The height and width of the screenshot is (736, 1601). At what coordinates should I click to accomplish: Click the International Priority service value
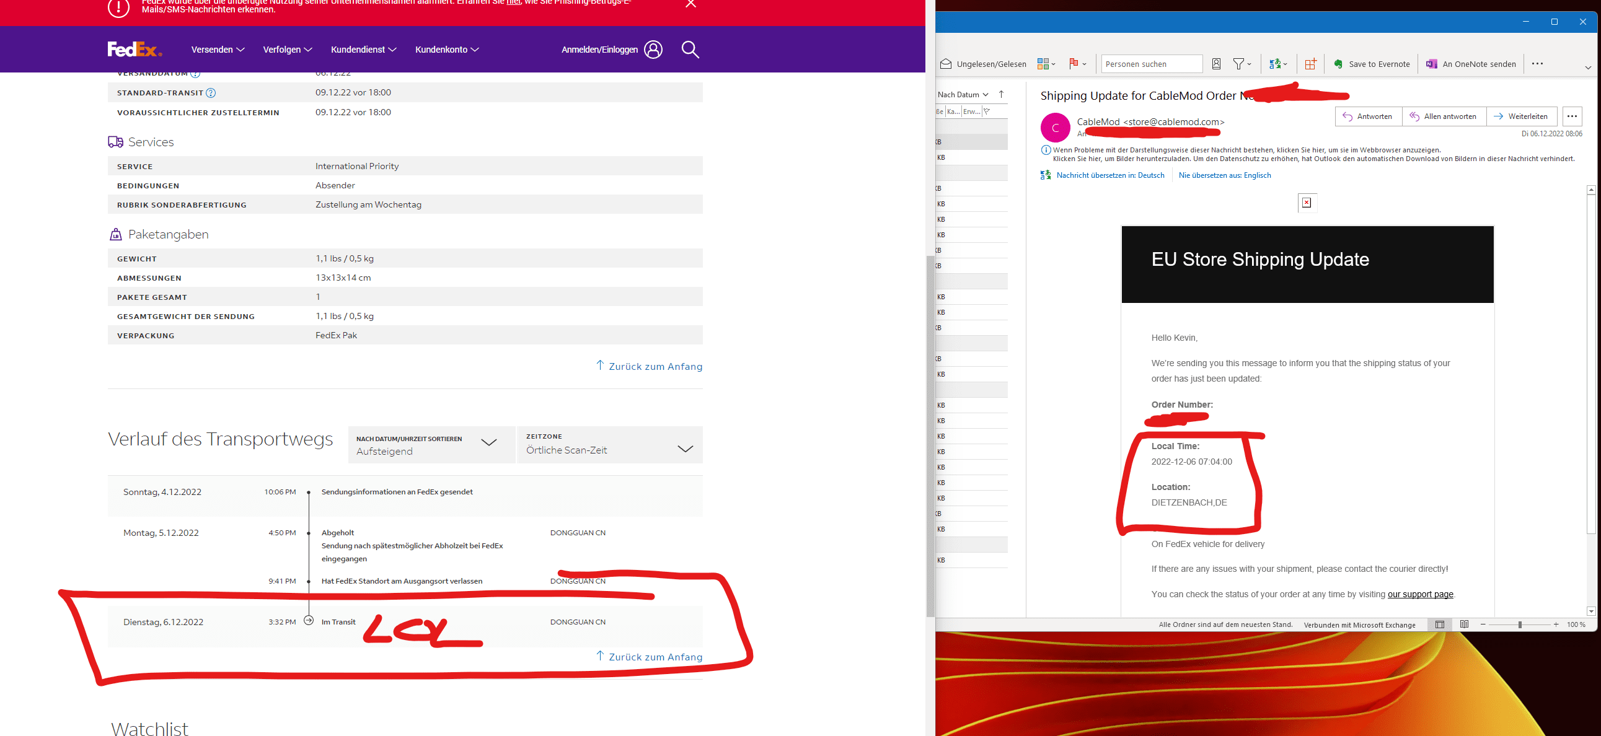coord(357,166)
